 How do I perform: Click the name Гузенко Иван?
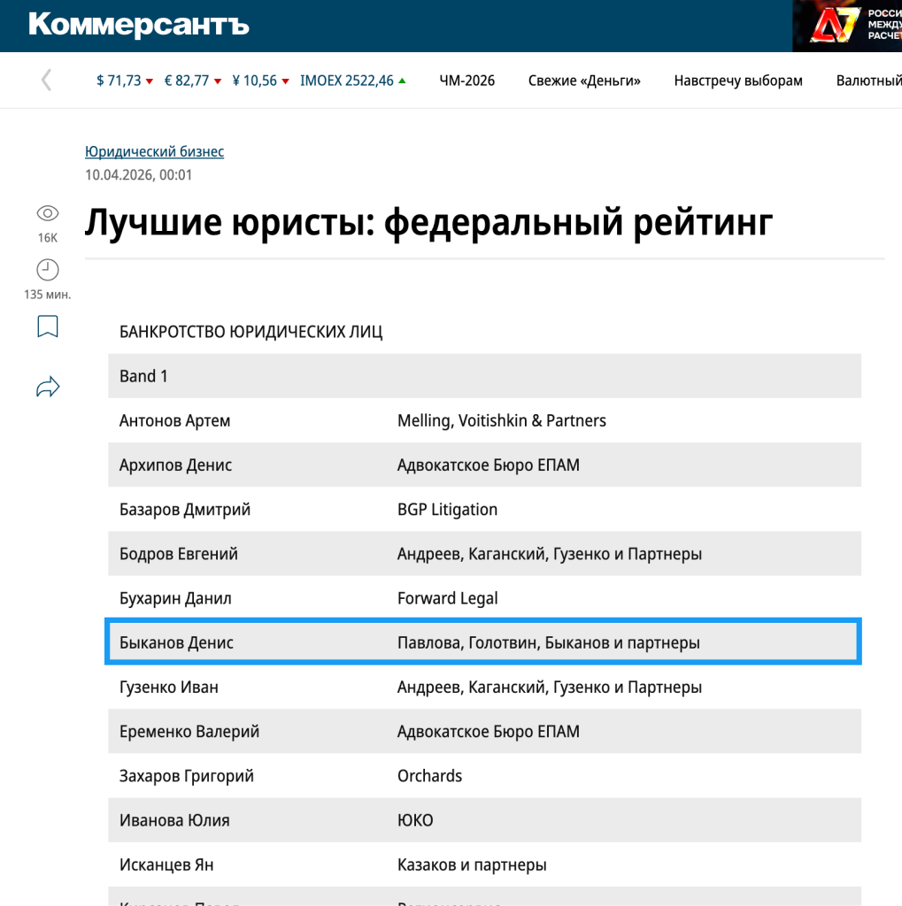pyautogui.click(x=168, y=687)
